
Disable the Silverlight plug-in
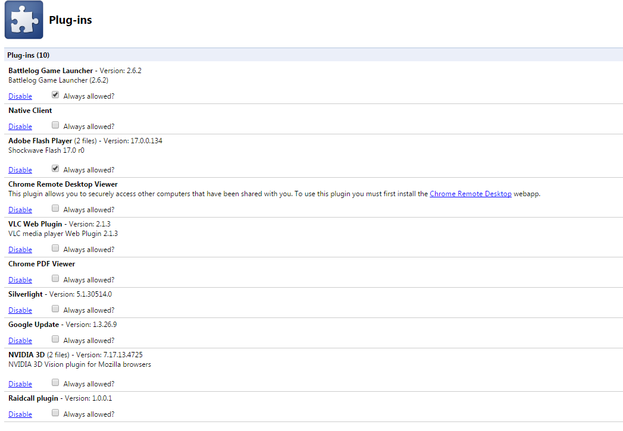(x=20, y=310)
